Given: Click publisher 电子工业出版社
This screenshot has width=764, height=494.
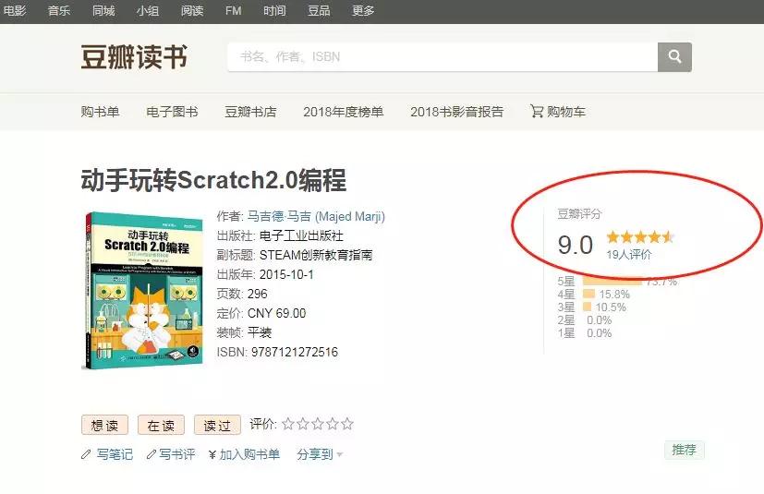Looking at the screenshot, I should (301, 235).
